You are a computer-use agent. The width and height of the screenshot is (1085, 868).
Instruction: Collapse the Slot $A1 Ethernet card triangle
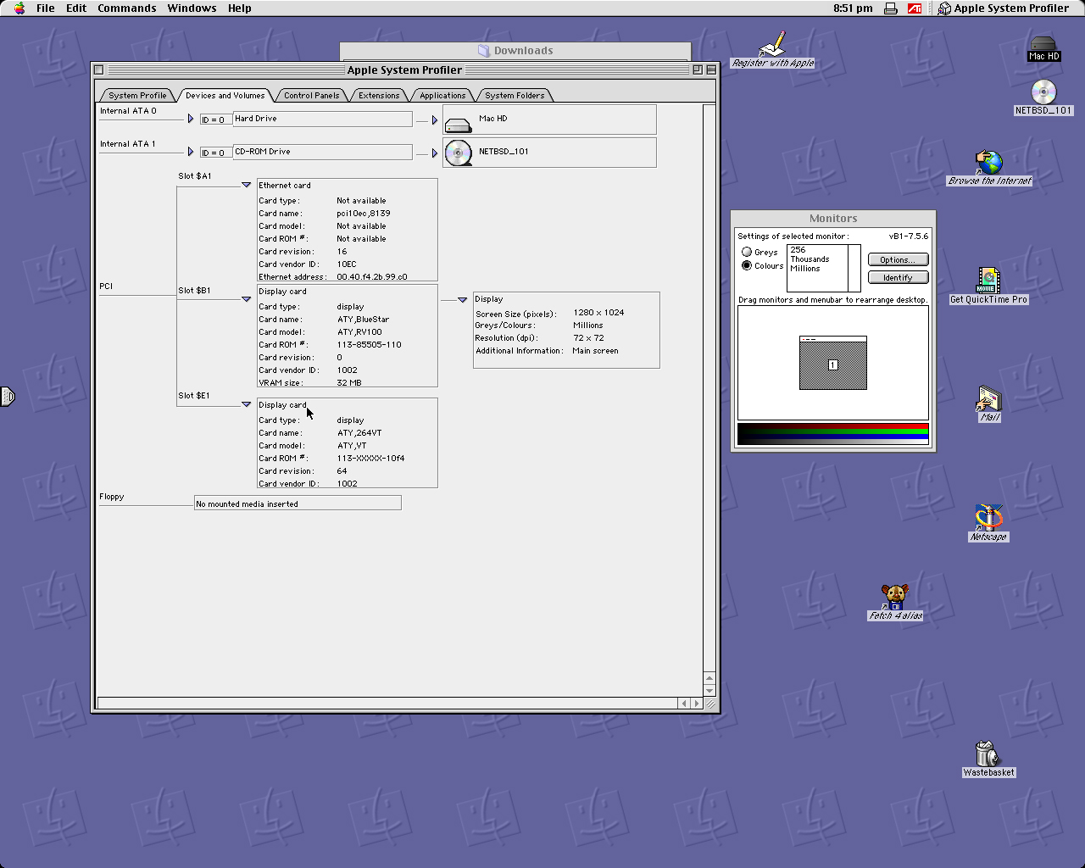coord(246,185)
